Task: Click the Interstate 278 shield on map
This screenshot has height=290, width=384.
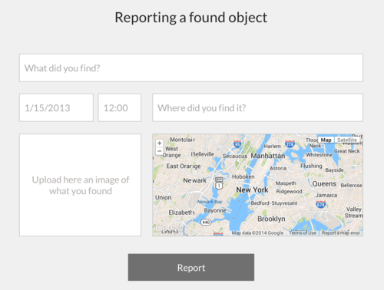Action: [290, 144]
